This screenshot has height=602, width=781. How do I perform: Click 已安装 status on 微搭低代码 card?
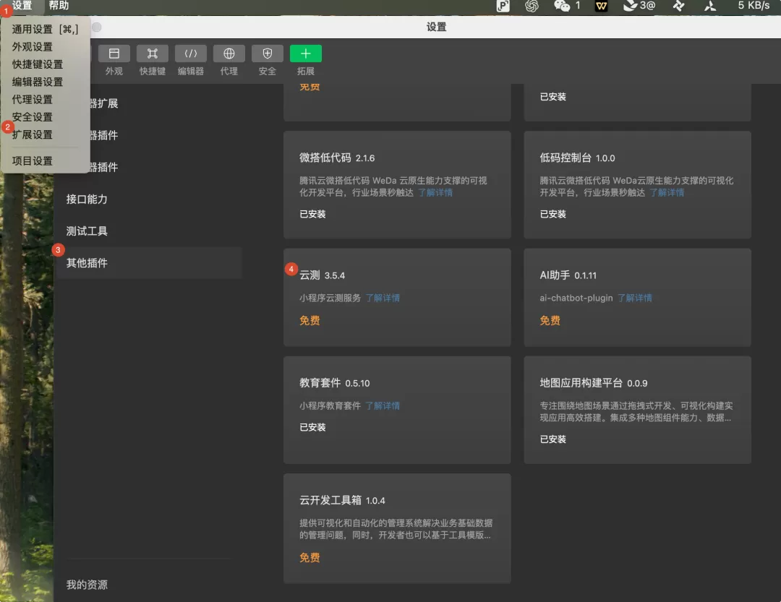pos(312,214)
